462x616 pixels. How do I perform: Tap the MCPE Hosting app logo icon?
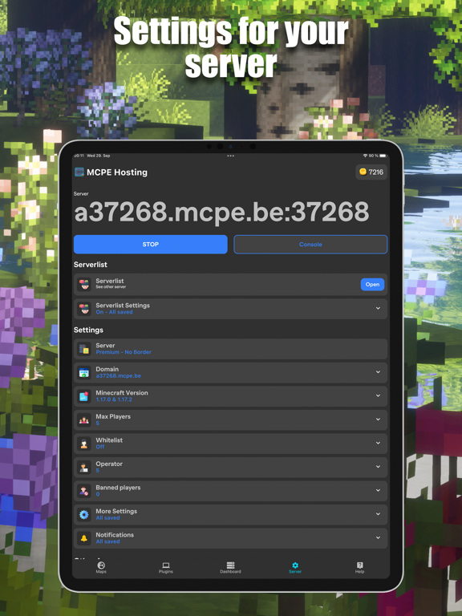click(79, 172)
